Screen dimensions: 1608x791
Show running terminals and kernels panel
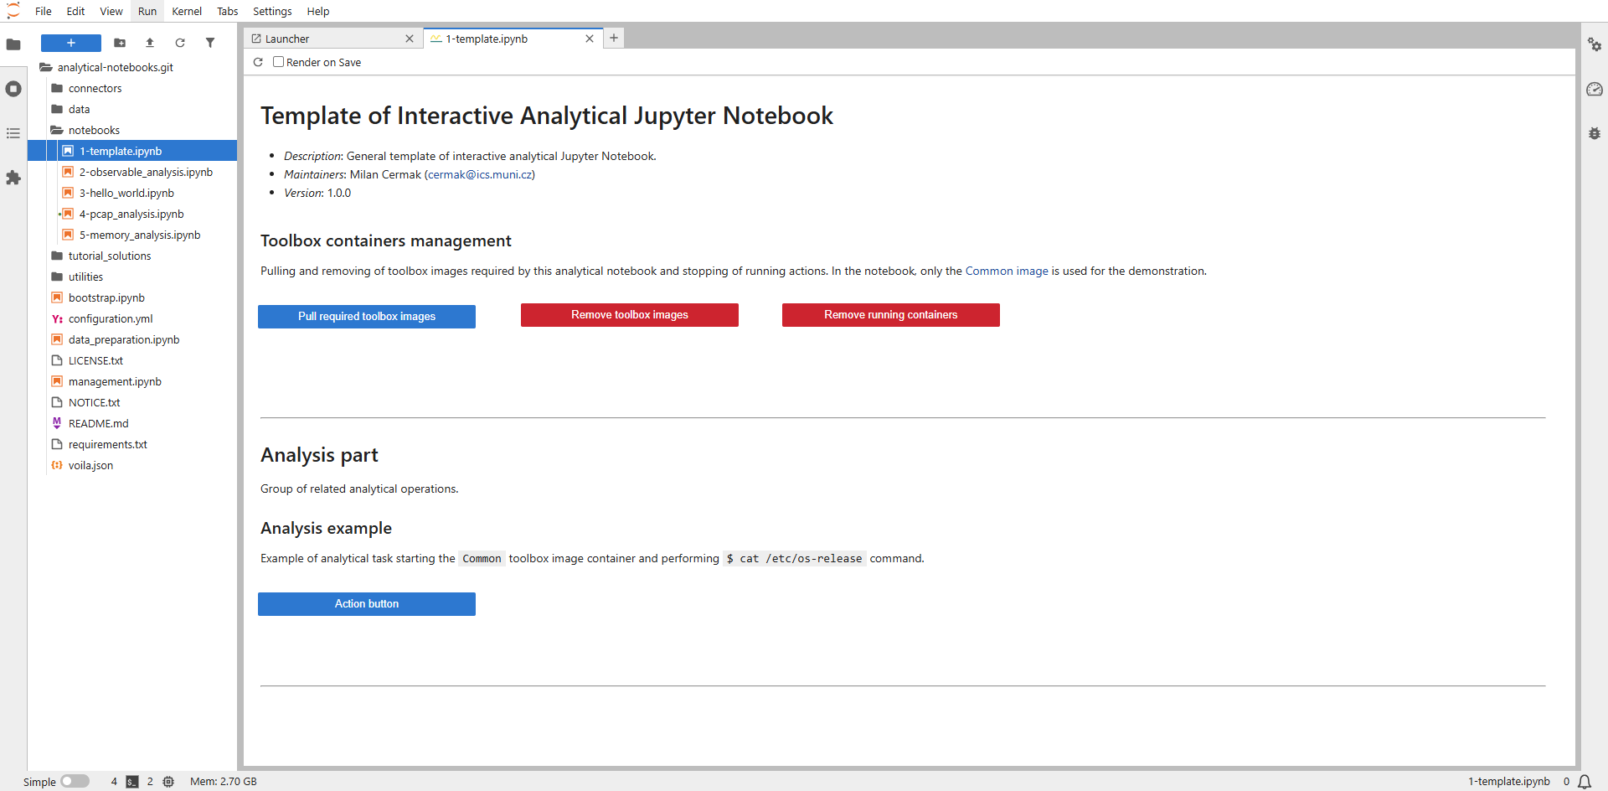13,88
